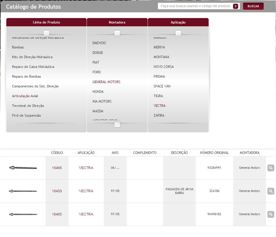Click VECTRA in the 18465 row
The height and width of the screenshot is (237, 276).
tap(86, 214)
